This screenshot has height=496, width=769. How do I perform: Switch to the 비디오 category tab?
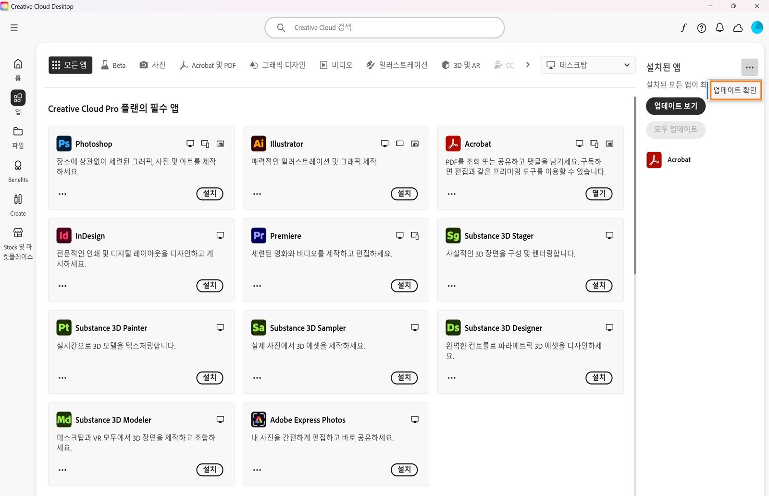(x=335, y=65)
